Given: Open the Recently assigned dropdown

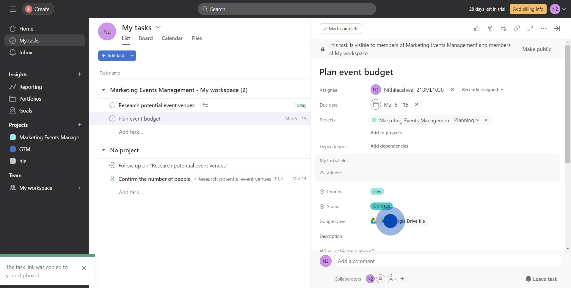Looking at the screenshot, I should click(483, 90).
